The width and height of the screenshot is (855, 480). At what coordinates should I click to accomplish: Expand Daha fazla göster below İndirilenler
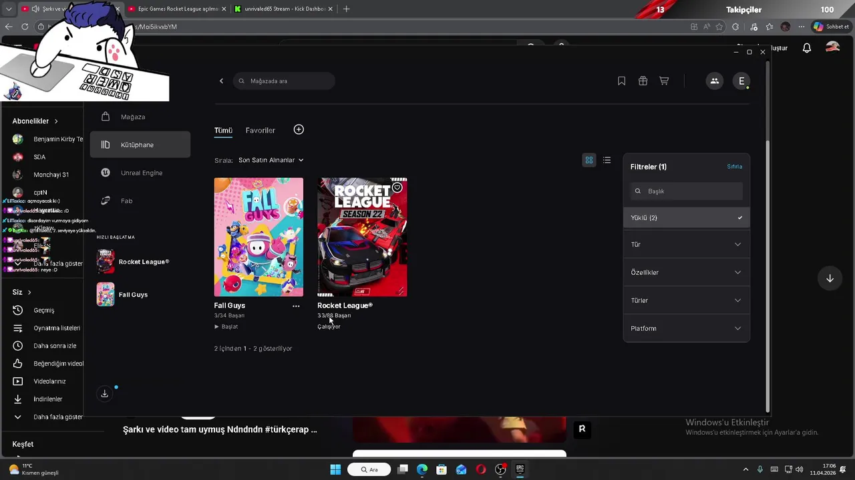tap(47, 417)
